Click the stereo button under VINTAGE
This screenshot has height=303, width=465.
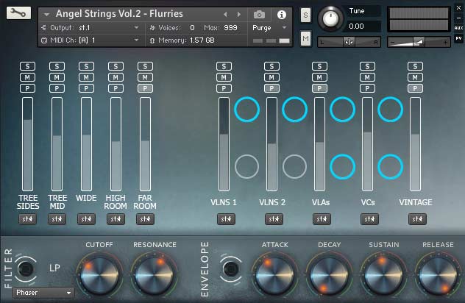pos(417,219)
